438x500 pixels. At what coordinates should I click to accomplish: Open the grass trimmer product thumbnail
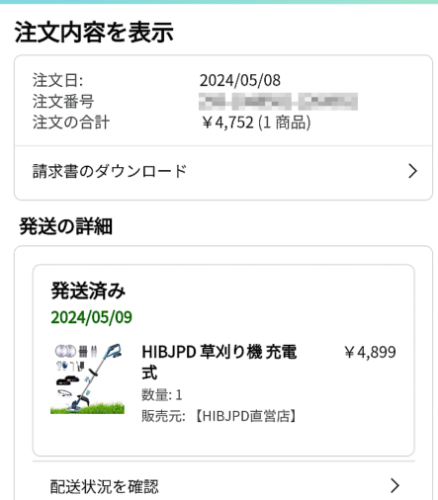[x=87, y=378]
